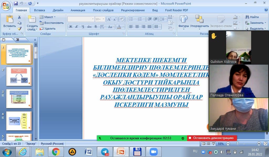Screen dimensions: 269x157
Task: Click the Восстановить slide button
Action: click(x=51, y=23)
